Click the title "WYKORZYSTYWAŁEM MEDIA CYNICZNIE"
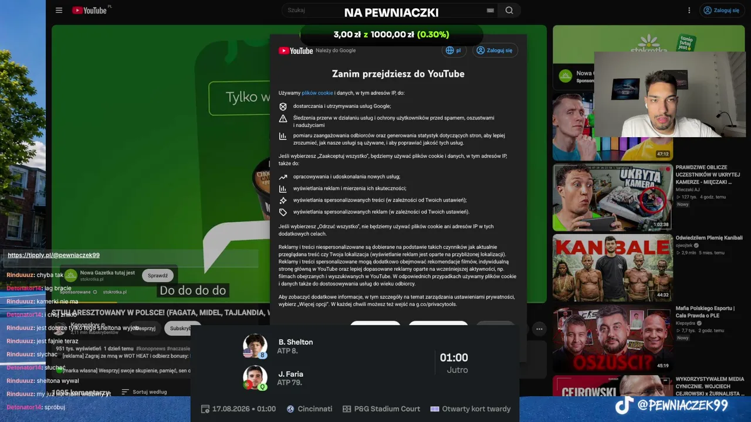 pos(710,386)
